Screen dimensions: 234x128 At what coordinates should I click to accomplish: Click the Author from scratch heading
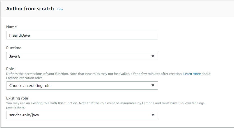(x=30, y=9)
